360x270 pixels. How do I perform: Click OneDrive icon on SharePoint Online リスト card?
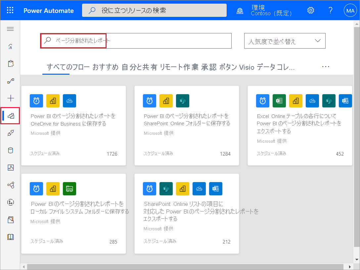[199, 189]
